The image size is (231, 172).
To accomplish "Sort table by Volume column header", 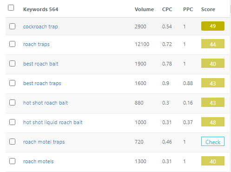I will (144, 9).
